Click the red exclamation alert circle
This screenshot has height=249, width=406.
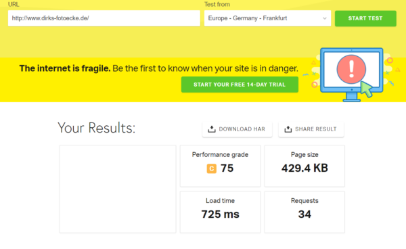coord(351,69)
